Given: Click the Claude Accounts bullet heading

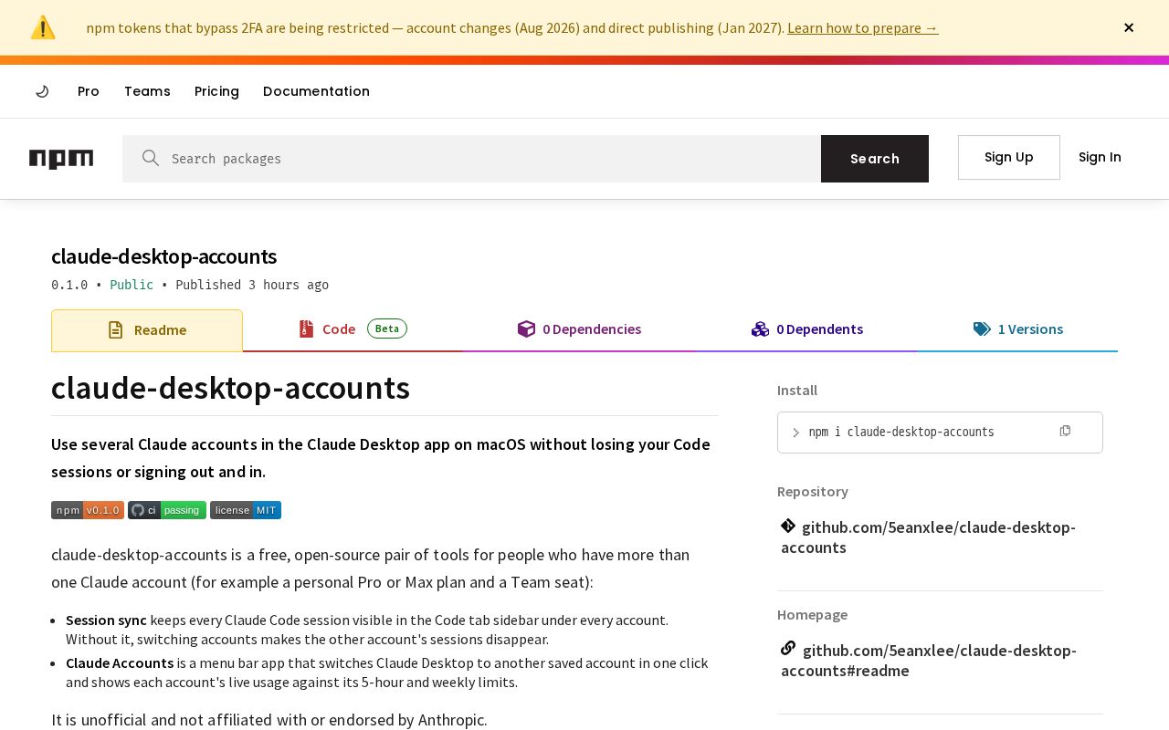Looking at the screenshot, I should coord(120,662).
